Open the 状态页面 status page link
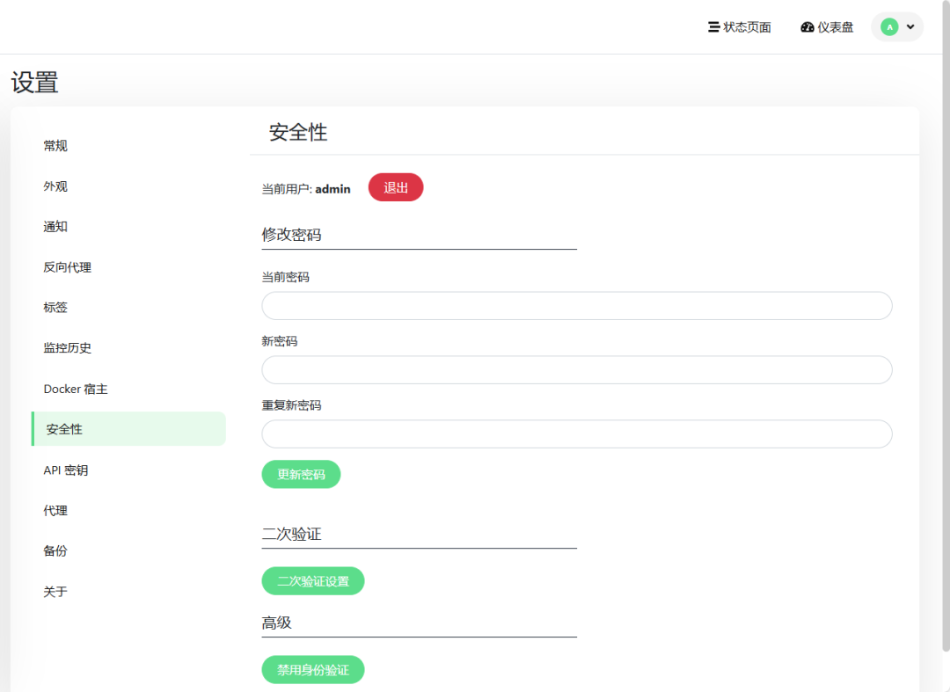The image size is (950, 692). point(740,27)
